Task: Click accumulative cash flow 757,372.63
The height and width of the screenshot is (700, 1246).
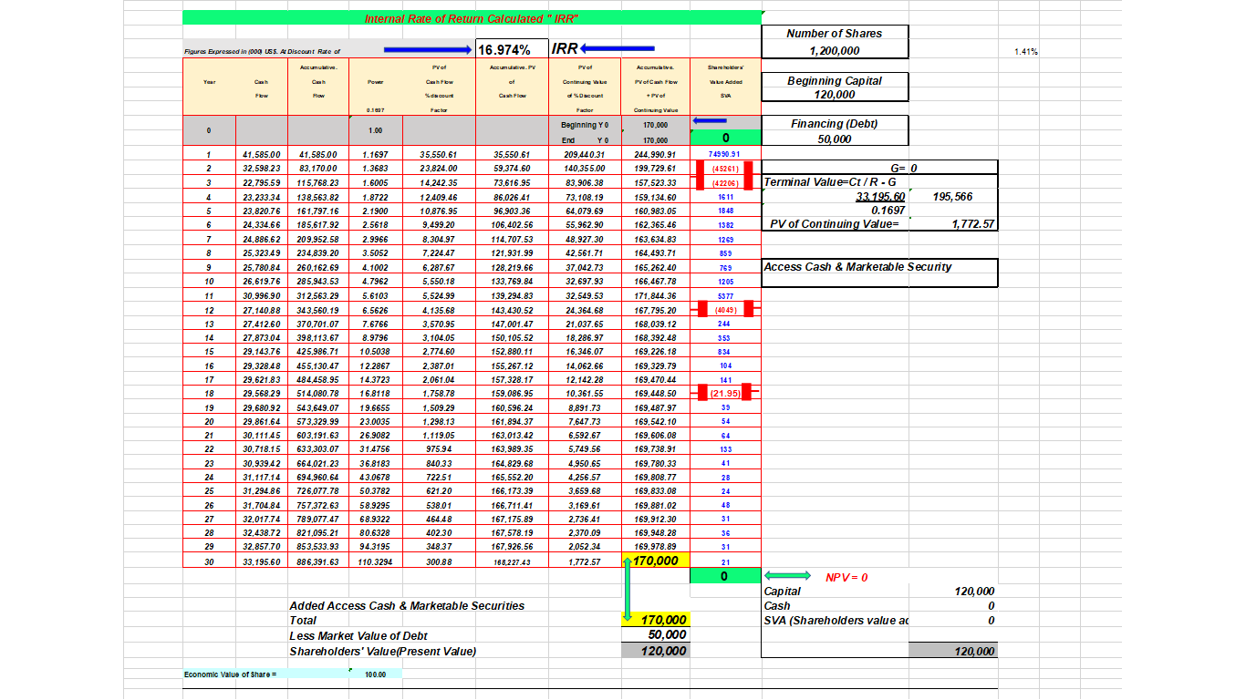Action: (318, 506)
